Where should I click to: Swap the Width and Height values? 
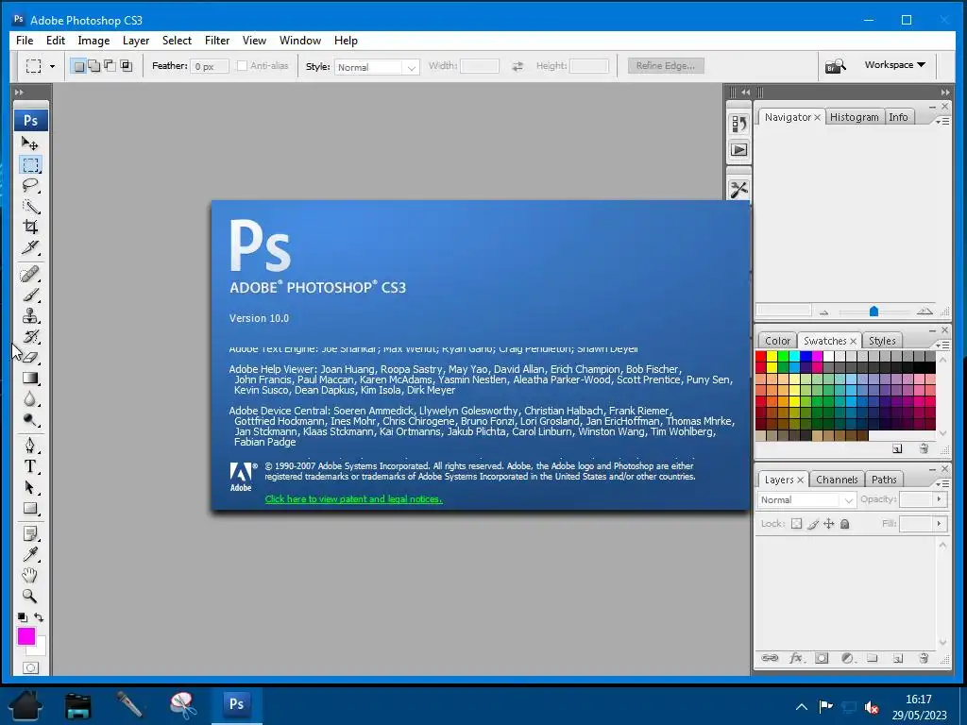517,66
